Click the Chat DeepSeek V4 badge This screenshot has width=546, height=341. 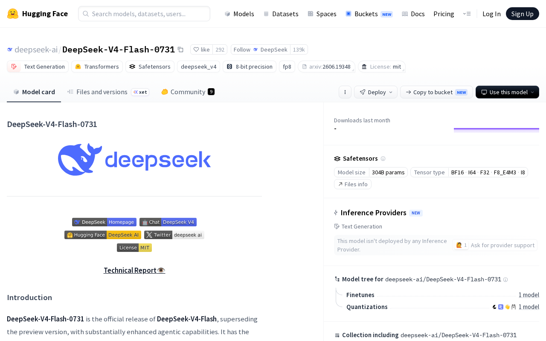coord(168,222)
